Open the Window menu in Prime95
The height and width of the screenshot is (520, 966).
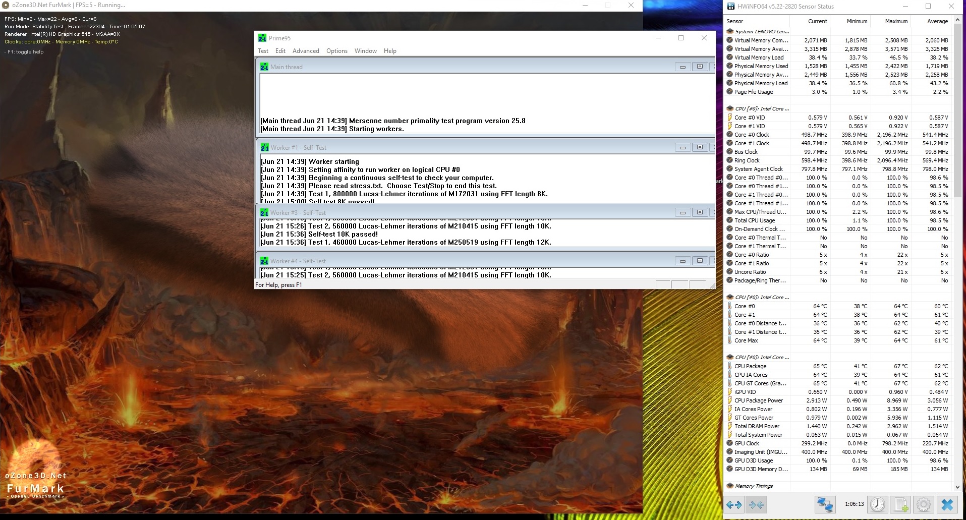[366, 51]
